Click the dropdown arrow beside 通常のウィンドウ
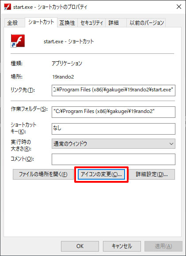This screenshot has width=186, height=256. [171, 144]
